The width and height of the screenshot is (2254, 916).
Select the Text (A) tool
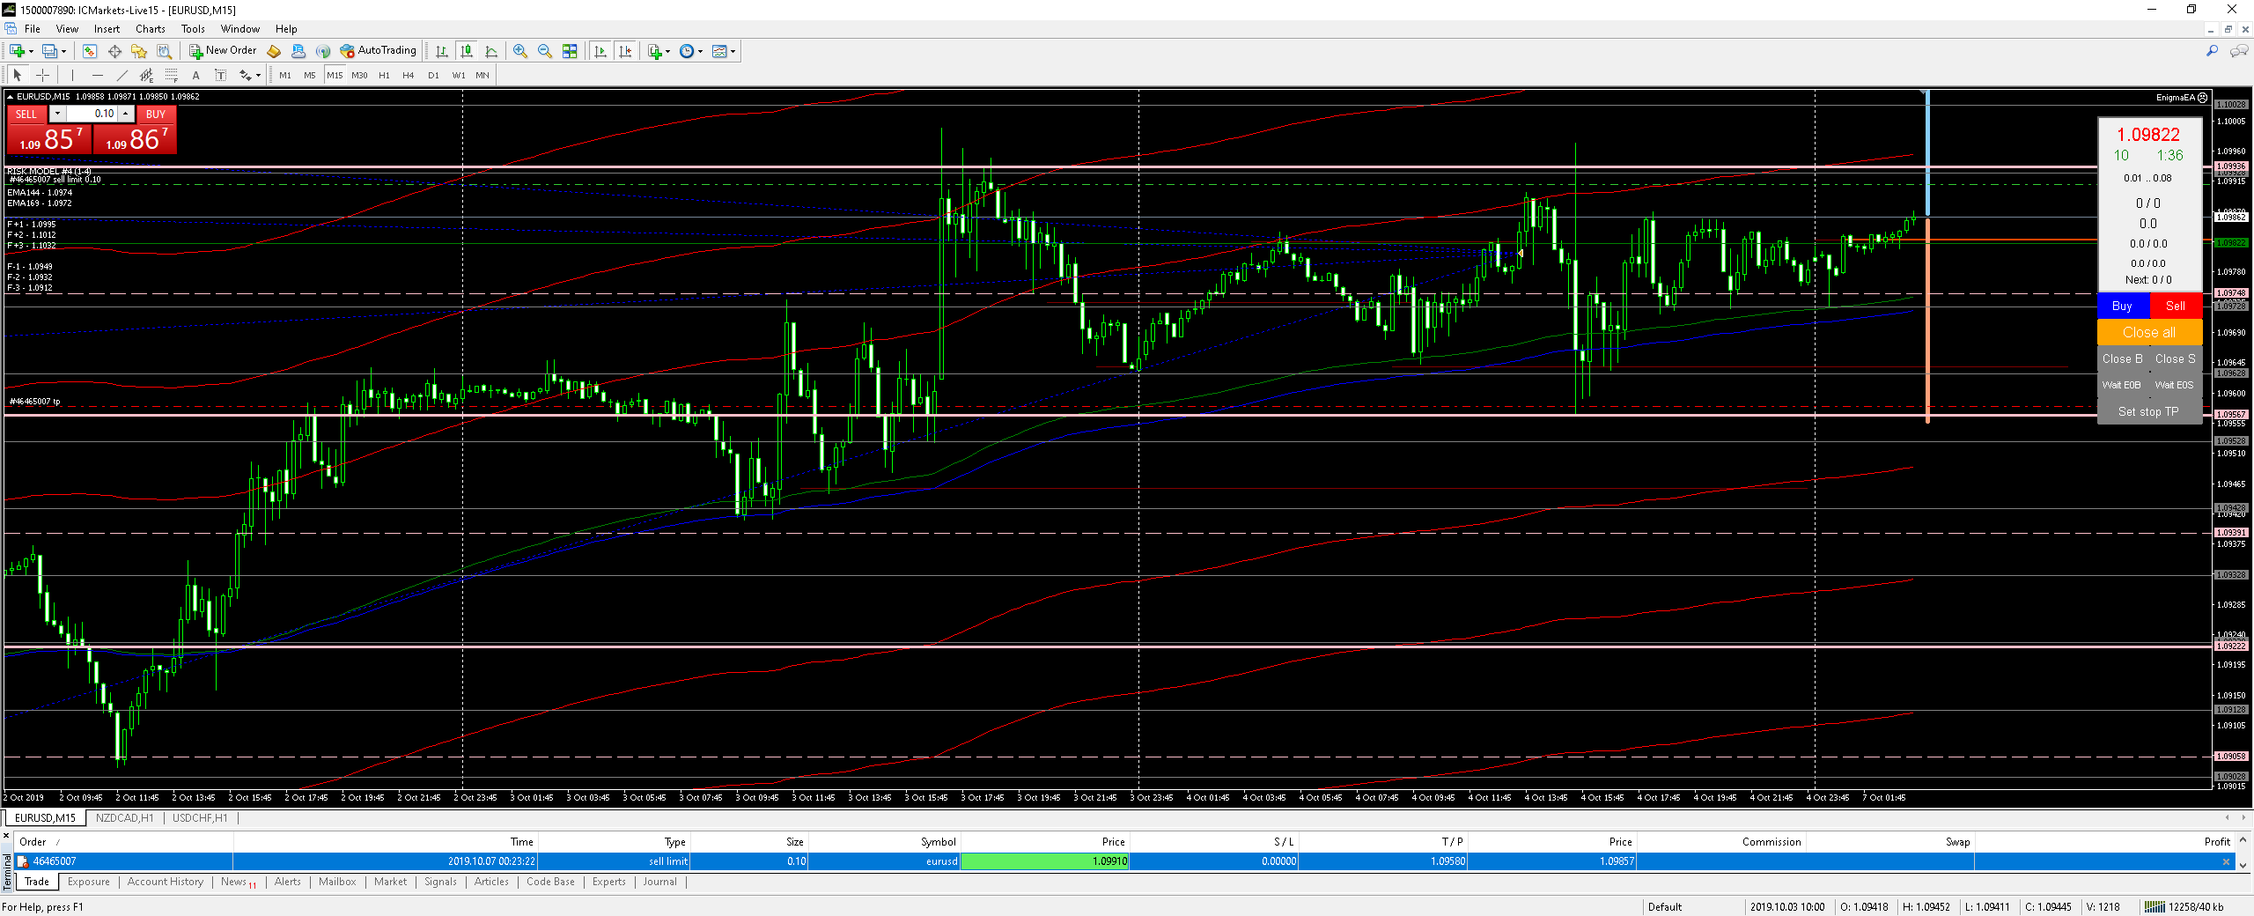pos(195,75)
